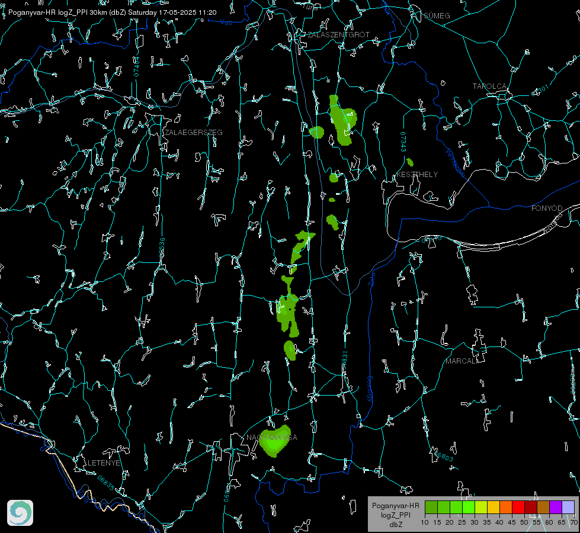This screenshot has width=580, height=533.
Task: Click the small green echo just above KESZTHELY
Action: pos(410,162)
